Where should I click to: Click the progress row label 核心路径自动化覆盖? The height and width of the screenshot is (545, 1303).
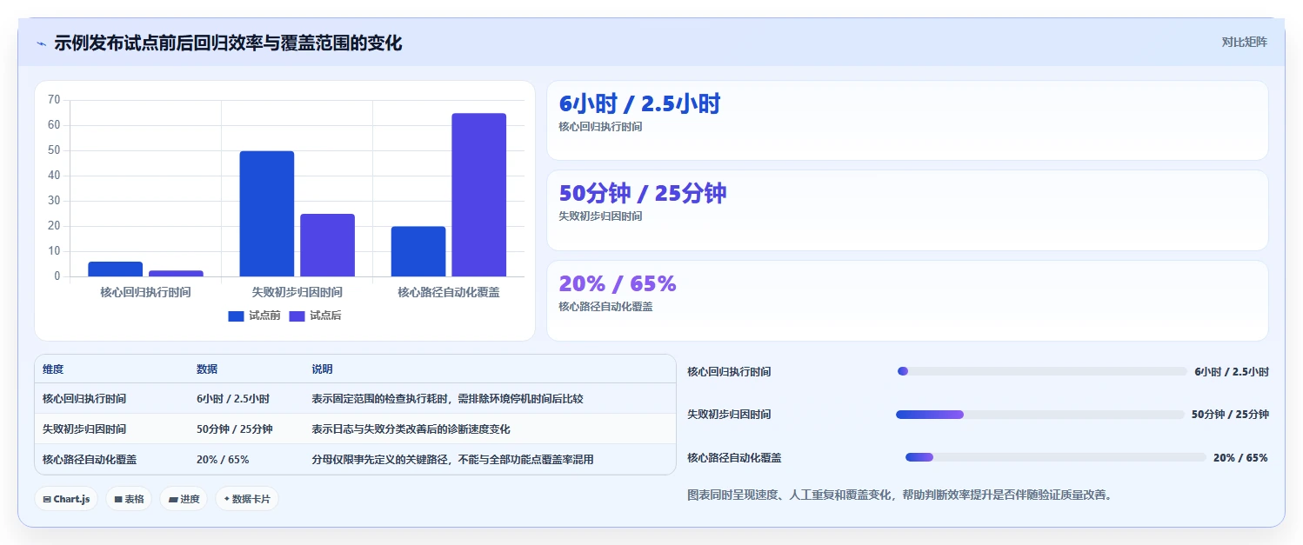734,458
